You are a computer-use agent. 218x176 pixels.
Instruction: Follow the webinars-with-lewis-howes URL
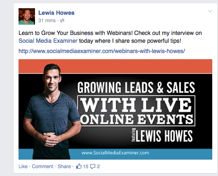(102, 51)
